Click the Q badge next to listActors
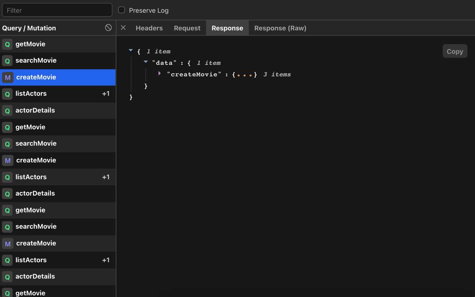Screen dimensions: 475x297 click(x=7, y=94)
